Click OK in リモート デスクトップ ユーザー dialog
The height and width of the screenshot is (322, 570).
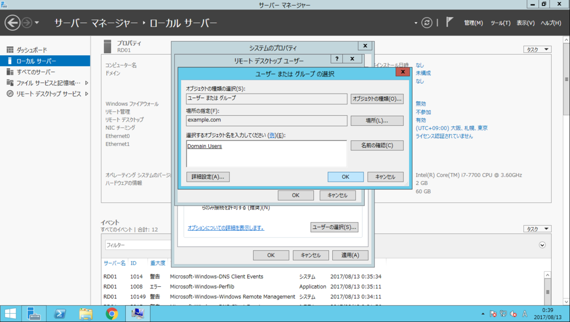(x=296, y=196)
